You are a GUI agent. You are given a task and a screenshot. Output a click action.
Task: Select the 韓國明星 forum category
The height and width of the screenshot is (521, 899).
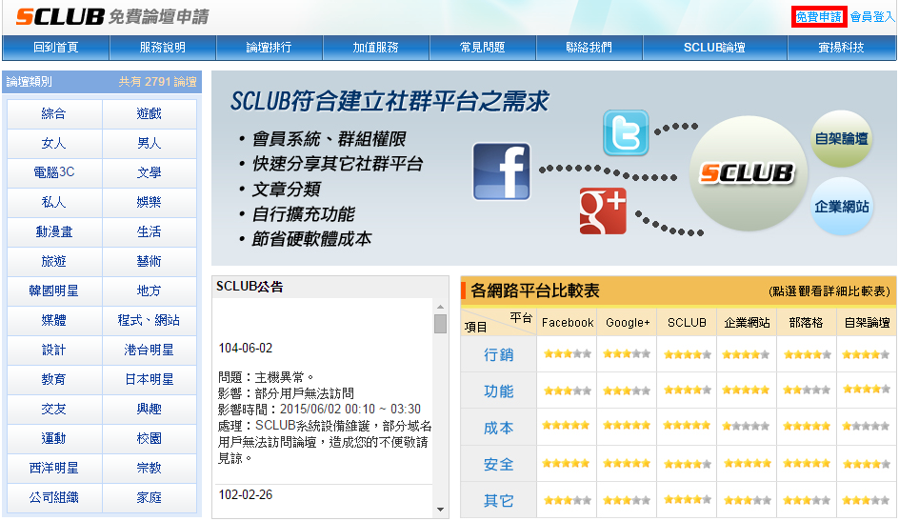coord(54,291)
